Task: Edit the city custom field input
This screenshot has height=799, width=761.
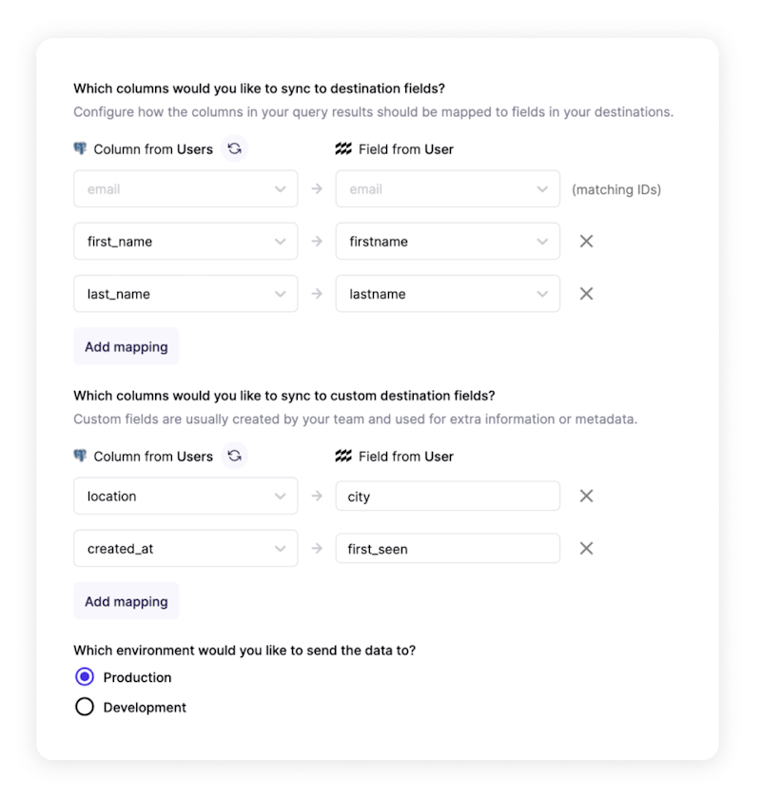Action: (447, 496)
